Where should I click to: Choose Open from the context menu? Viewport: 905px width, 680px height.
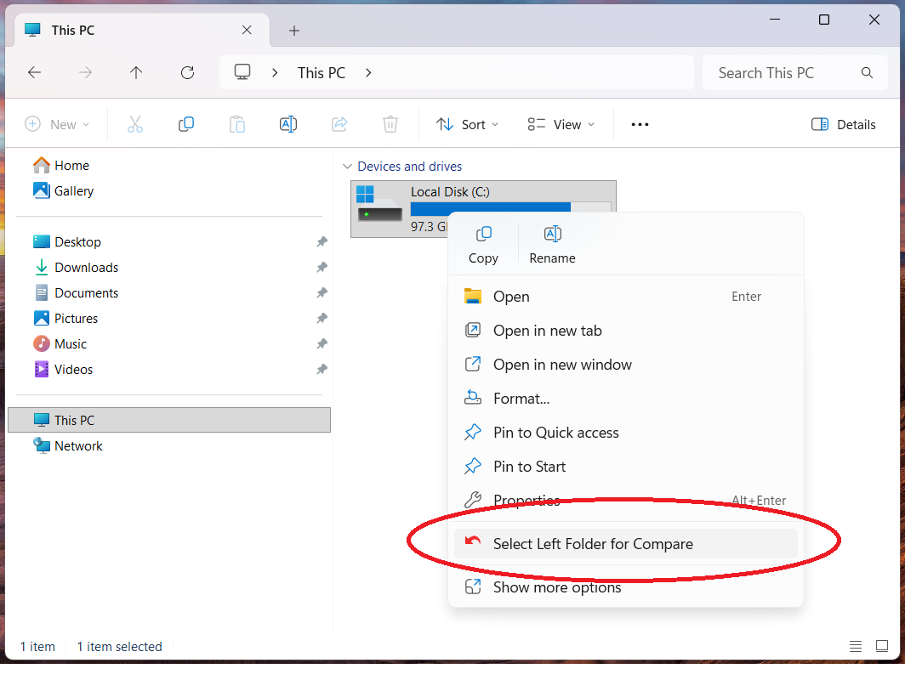626,297
